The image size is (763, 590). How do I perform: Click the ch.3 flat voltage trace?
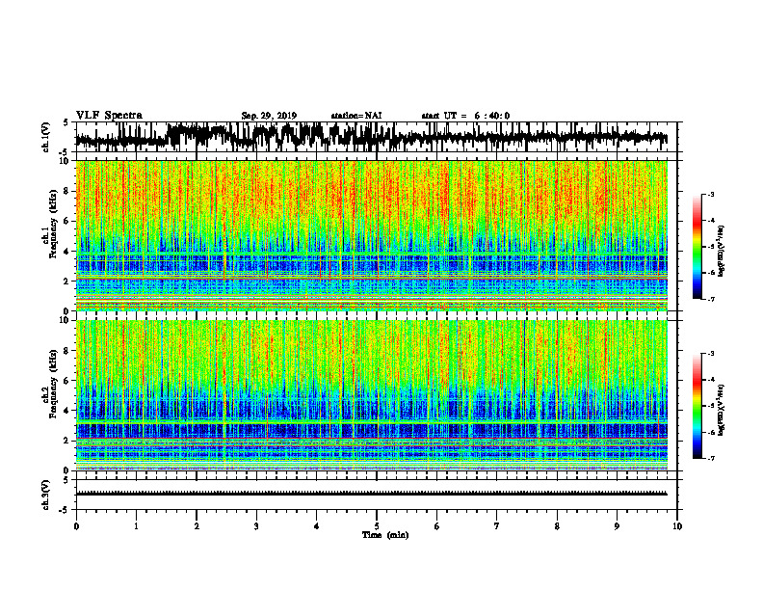point(371,494)
